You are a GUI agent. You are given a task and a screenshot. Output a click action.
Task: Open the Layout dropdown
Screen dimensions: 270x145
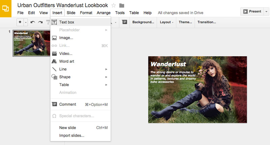[166, 22]
